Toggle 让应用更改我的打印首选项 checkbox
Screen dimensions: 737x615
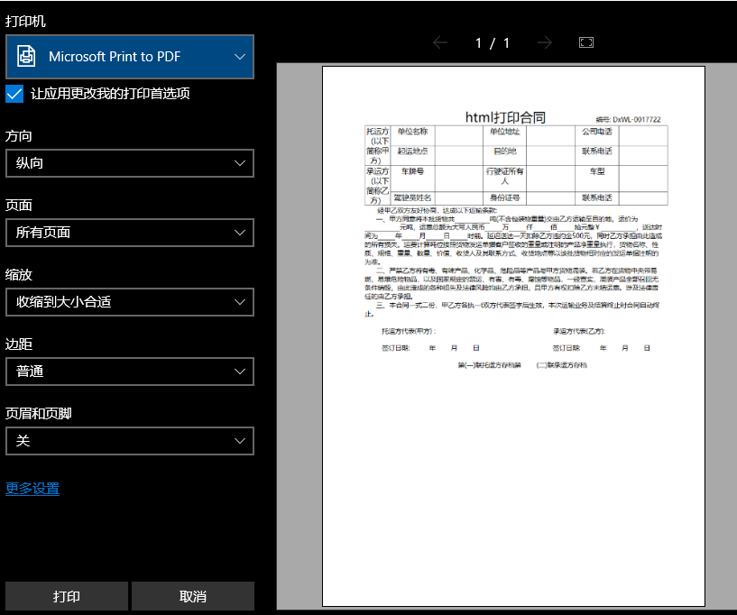click(x=14, y=94)
